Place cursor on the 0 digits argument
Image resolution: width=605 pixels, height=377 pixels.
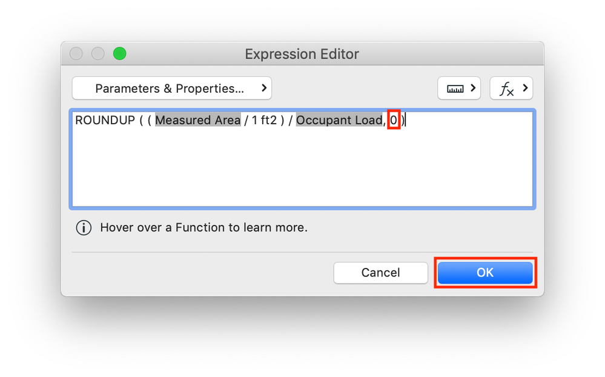point(394,120)
